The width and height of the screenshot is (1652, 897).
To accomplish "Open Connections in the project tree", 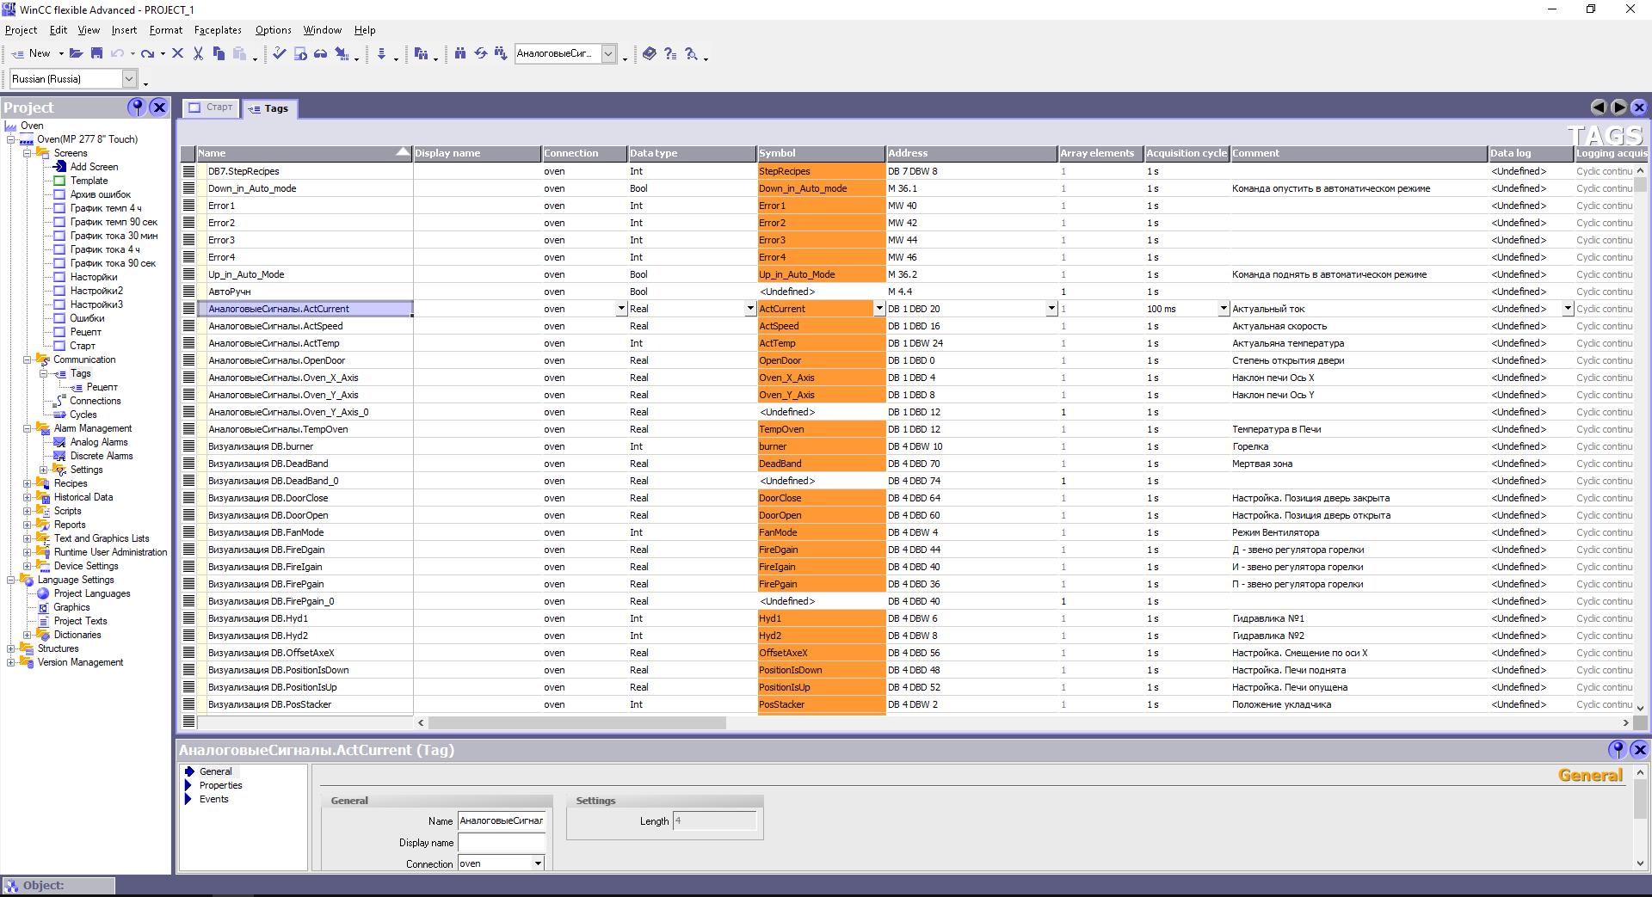I will coord(95,401).
